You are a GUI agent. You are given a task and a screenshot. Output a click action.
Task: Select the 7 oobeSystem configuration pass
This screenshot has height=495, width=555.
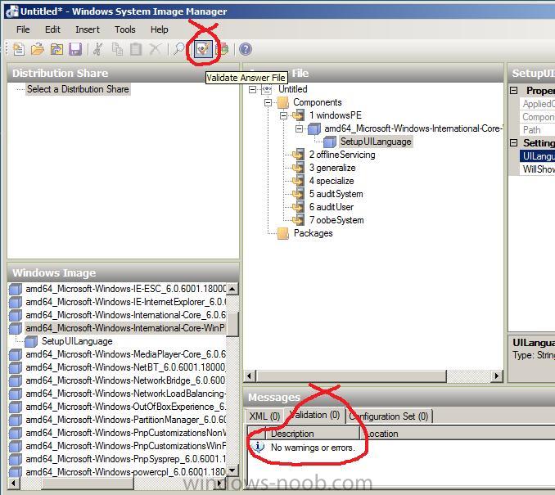(x=336, y=220)
